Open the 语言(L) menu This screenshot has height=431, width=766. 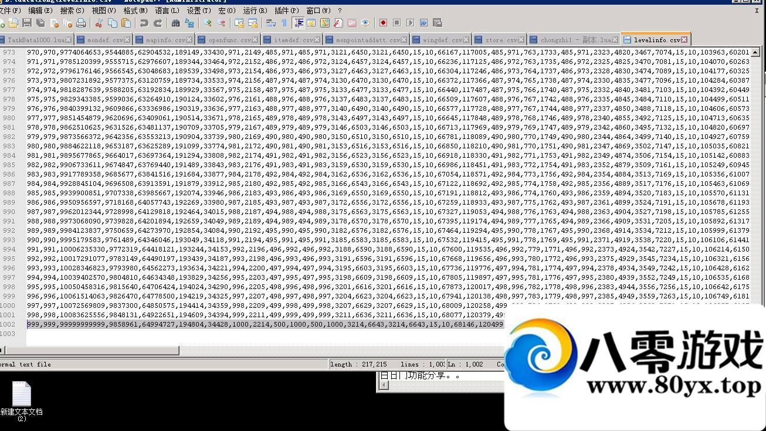[x=167, y=11]
